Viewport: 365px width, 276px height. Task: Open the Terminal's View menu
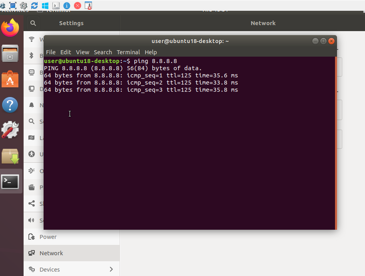[x=82, y=52]
